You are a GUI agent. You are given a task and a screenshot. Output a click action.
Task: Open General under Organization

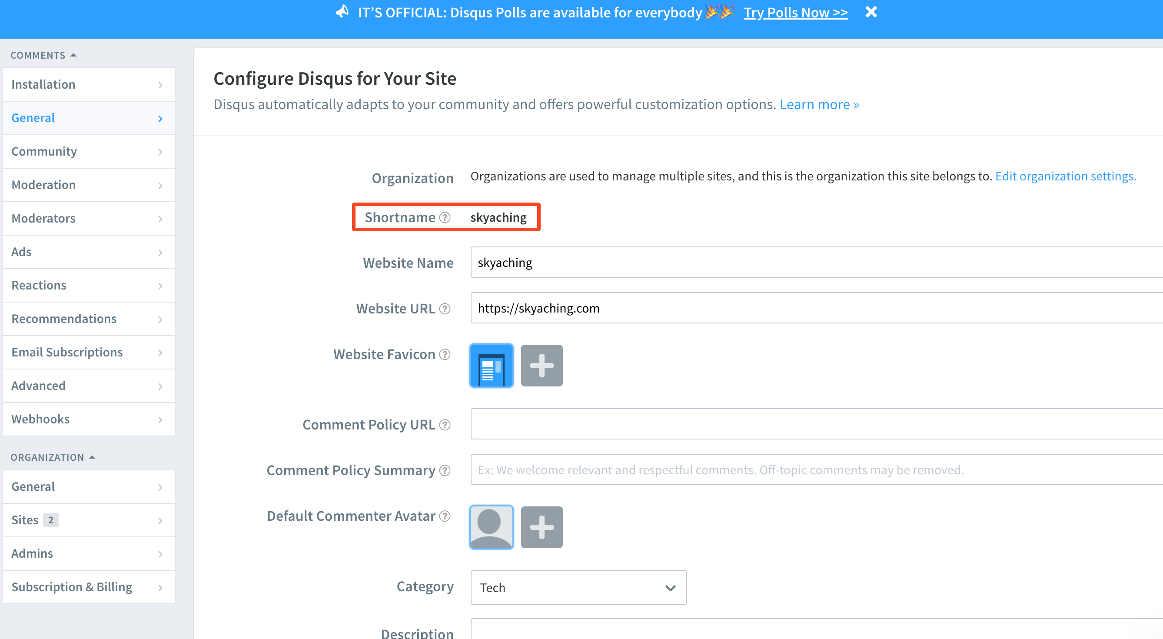coord(89,486)
